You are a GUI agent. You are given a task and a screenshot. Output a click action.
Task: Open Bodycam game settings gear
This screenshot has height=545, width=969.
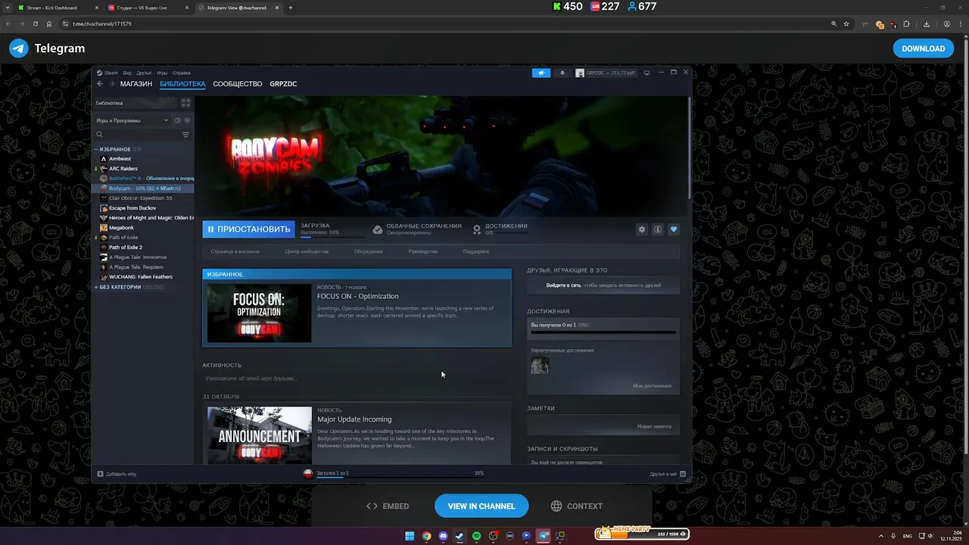[x=642, y=229]
